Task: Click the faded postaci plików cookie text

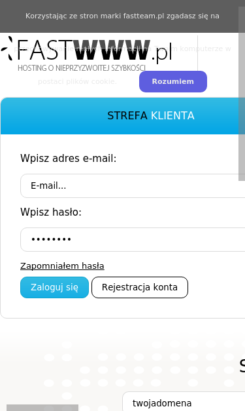Action: coord(77,81)
